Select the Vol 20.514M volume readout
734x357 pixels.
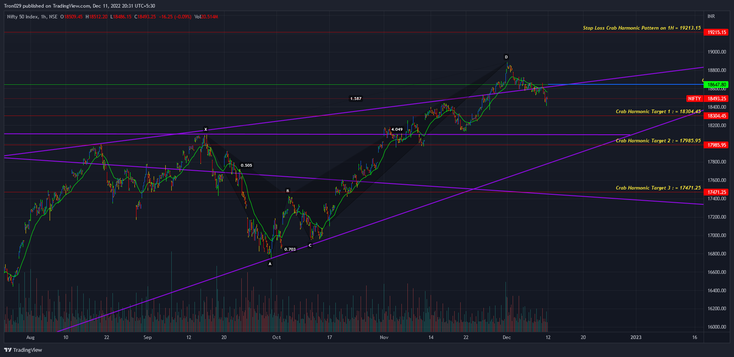point(206,17)
